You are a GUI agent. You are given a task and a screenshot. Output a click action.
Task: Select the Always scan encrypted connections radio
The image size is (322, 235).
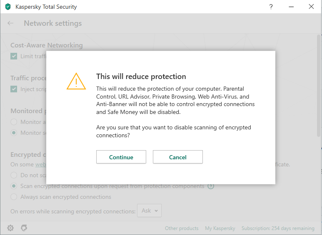[14, 197]
